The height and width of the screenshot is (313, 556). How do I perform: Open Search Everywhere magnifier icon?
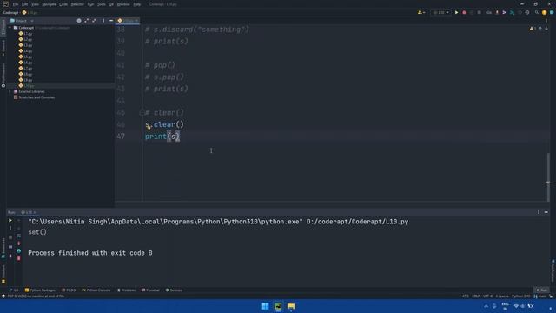pos(537,12)
